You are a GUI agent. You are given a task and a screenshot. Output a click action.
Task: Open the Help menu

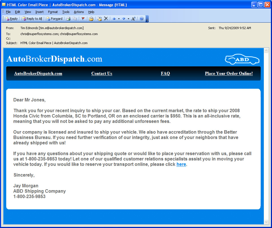point(91,12)
